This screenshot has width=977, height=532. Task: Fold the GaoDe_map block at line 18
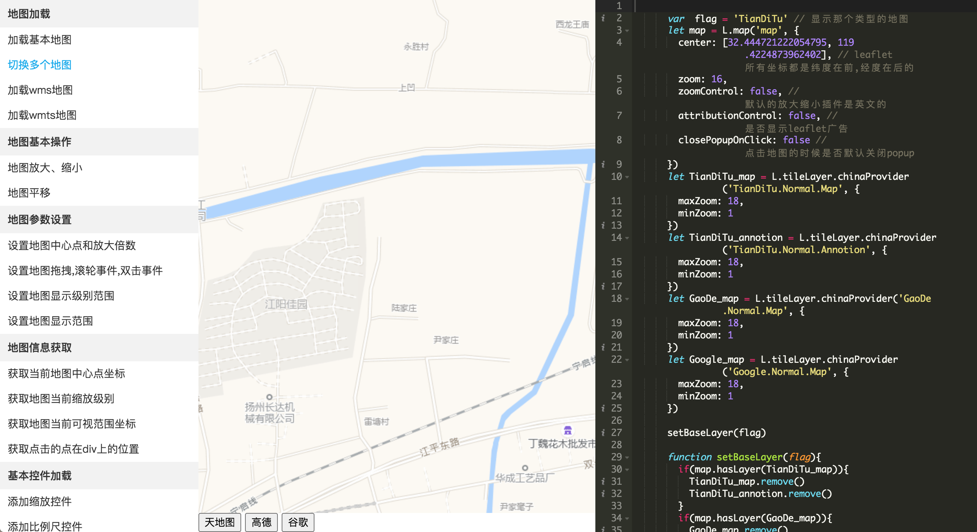pos(627,299)
